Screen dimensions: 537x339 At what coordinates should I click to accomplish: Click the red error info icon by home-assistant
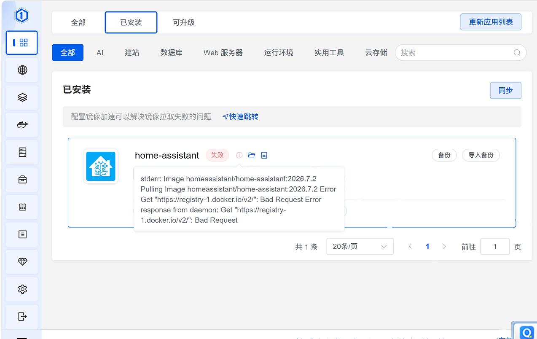click(x=239, y=155)
